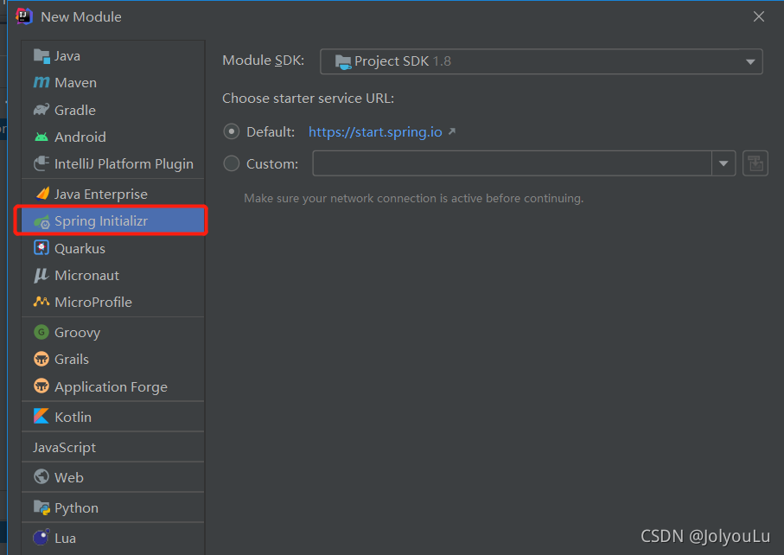Click the Application Forge icon
784x555 pixels.
point(41,386)
